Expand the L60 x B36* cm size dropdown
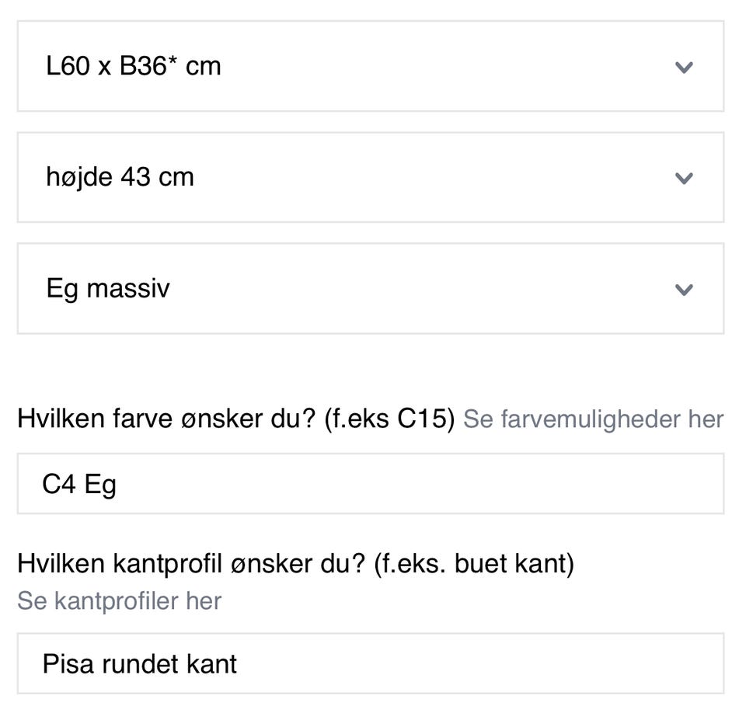This screenshot has height=713, width=746. [370, 66]
